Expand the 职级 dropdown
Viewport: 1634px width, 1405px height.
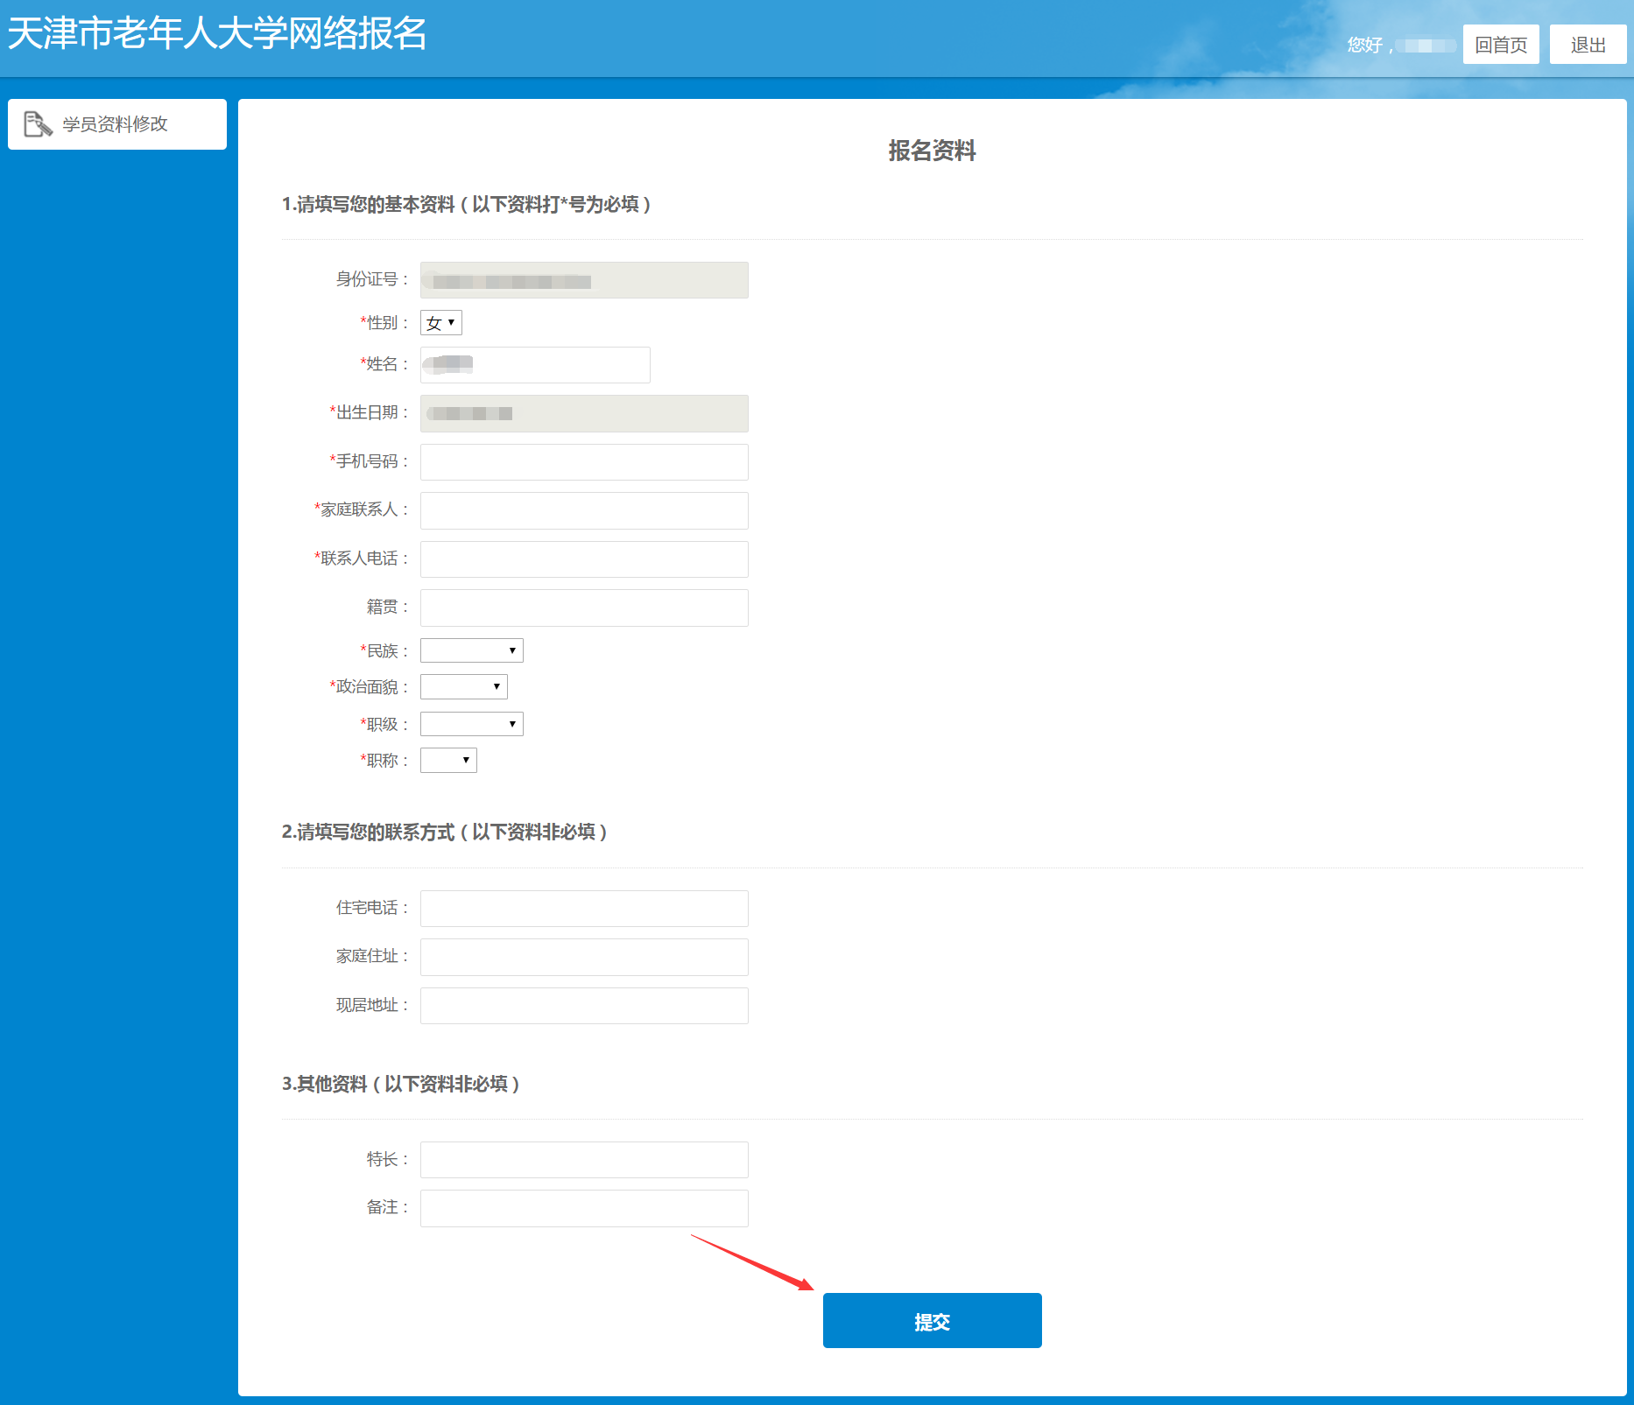(x=472, y=724)
